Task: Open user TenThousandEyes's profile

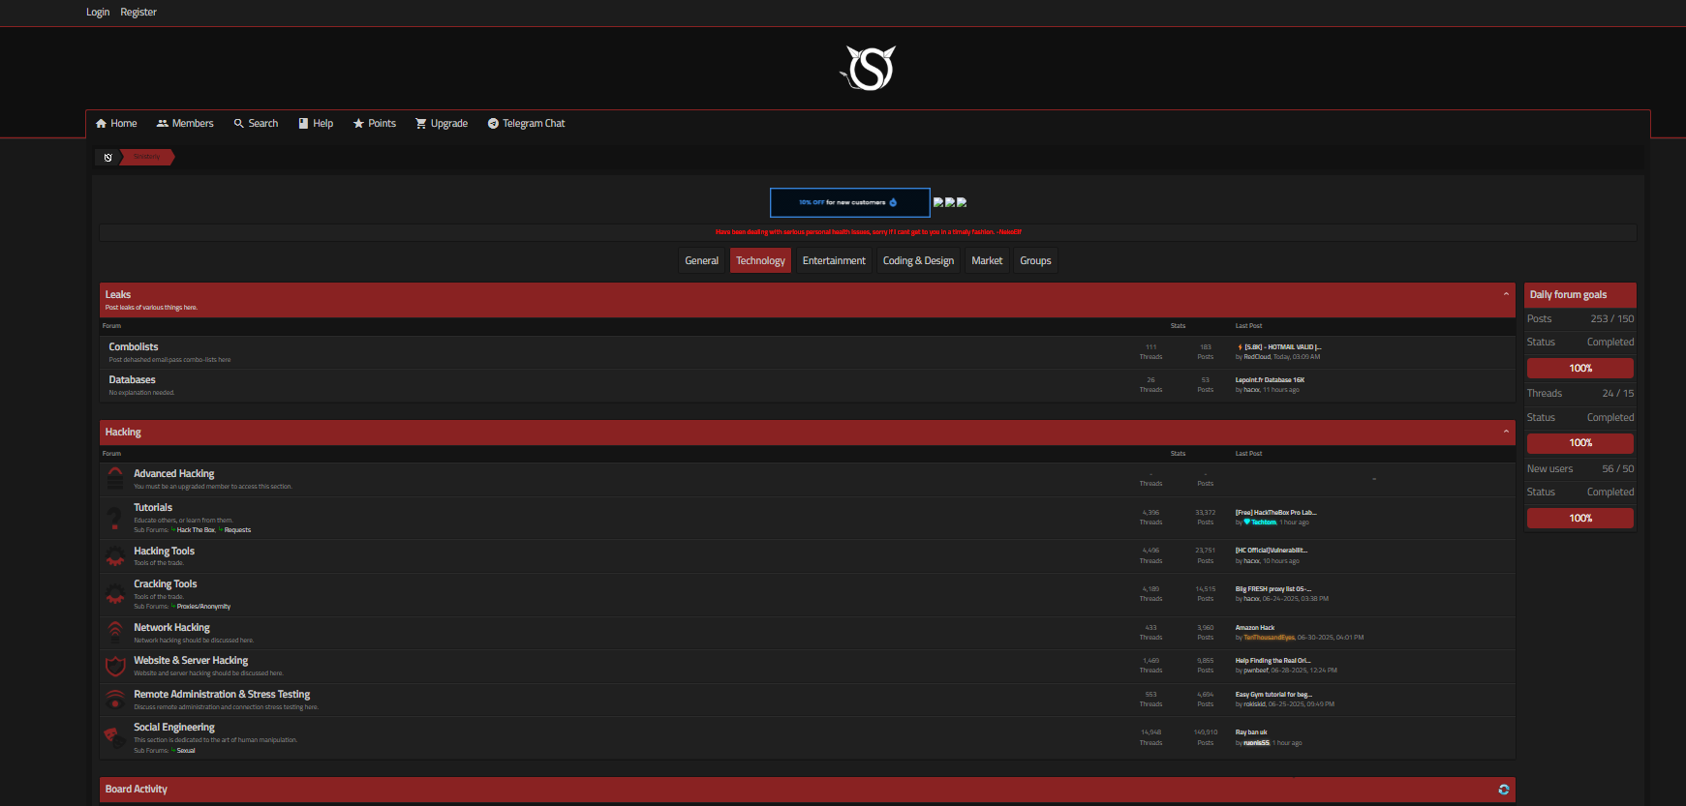Action: pyautogui.click(x=1269, y=638)
